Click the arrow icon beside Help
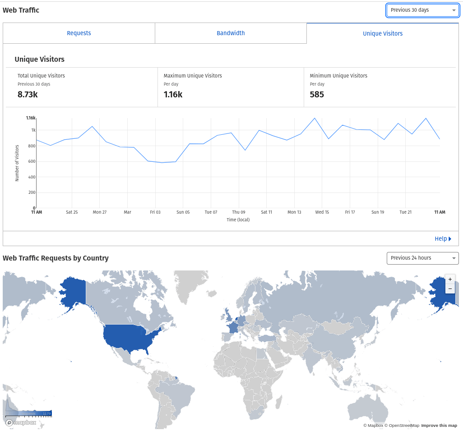This screenshot has height=435, width=463. (450, 239)
